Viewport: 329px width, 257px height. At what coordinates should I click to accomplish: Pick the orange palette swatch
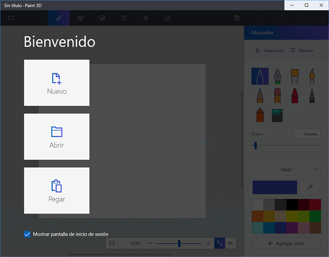tap(258, 216)
